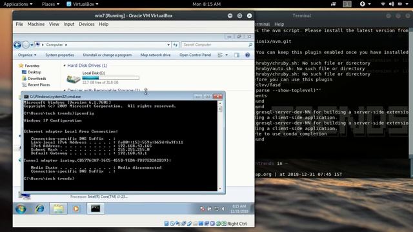
Task: Click System properties in Explorer toolbar
Action: pyautogui.click(x=60, y=55)
